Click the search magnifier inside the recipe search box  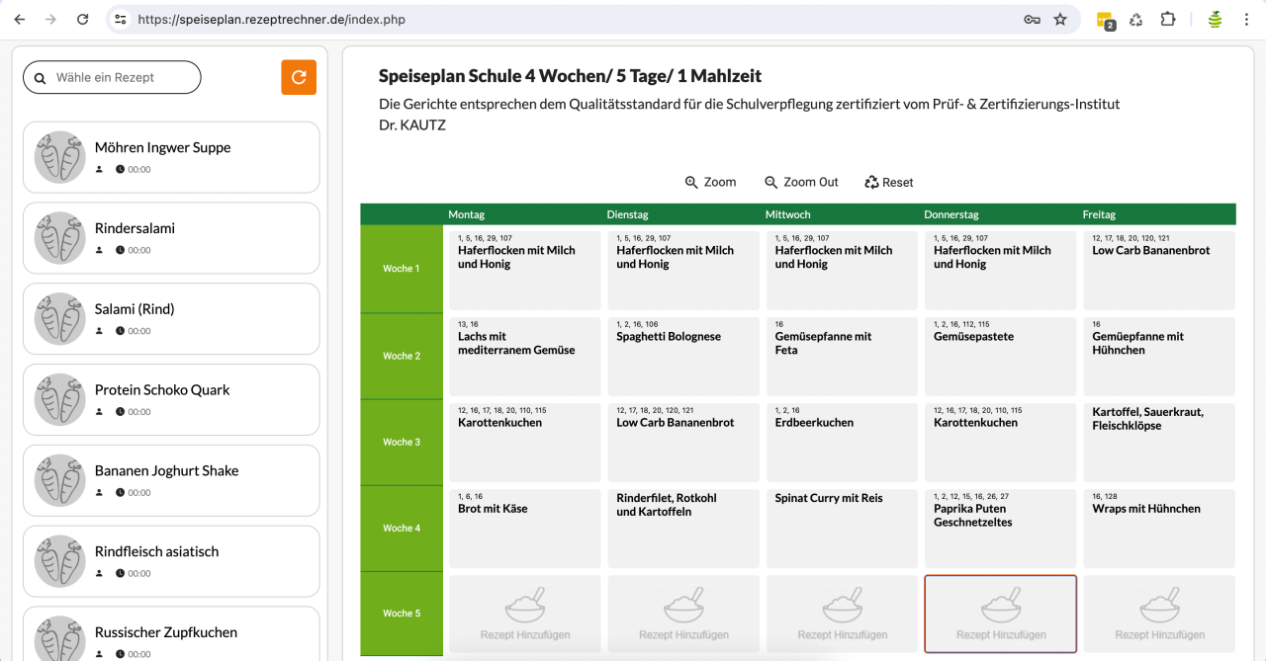pyautogui.click(x=40, y=77)
